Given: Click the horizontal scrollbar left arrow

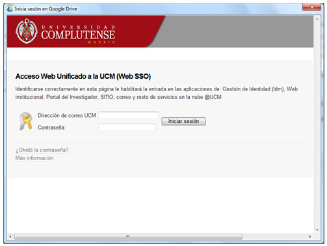Looking at the screenshot, I should click(x=10, y=236).
